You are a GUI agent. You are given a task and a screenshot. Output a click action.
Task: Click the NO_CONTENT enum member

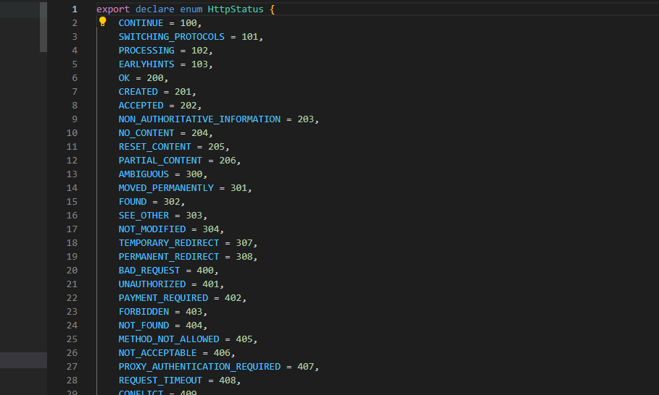(x=146, y=133)
